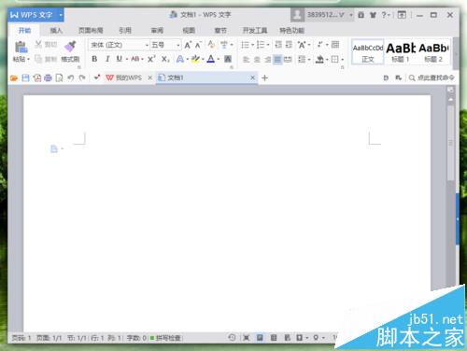Toggle full screen view in status bar
This screenshot has width=467, height=351.
pyautogui.click(x=246, y=337)
